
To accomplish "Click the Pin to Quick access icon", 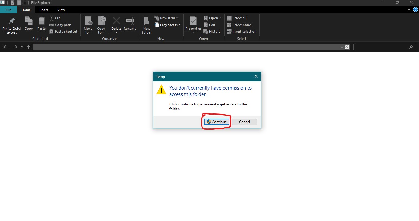I will 12,21.
